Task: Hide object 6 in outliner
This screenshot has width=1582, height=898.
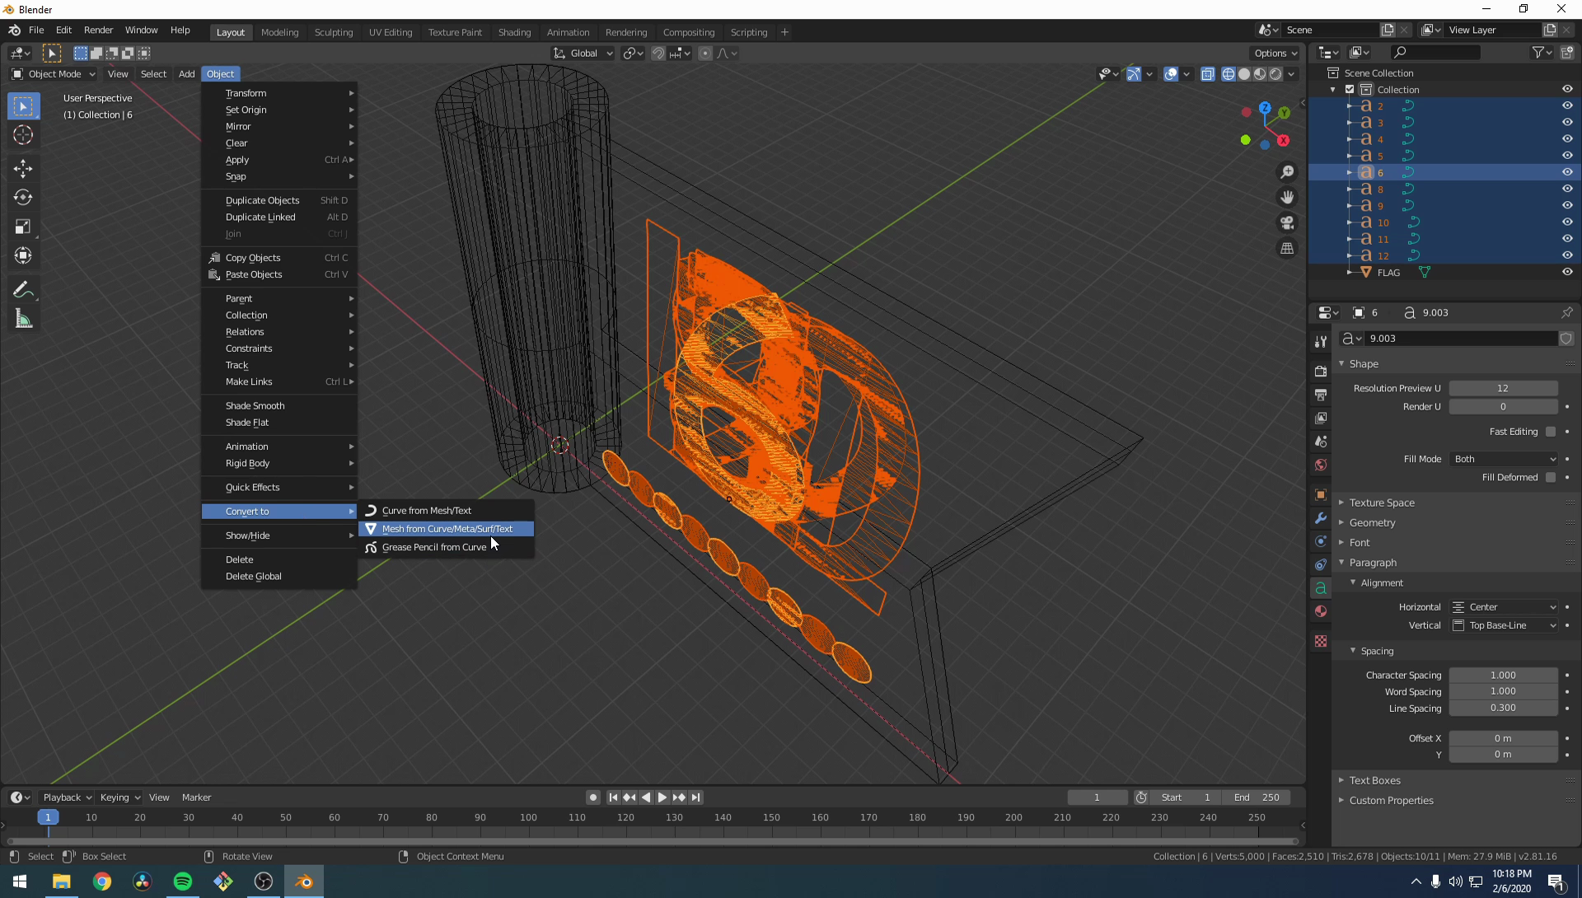Action: [x=1567, y=173]
